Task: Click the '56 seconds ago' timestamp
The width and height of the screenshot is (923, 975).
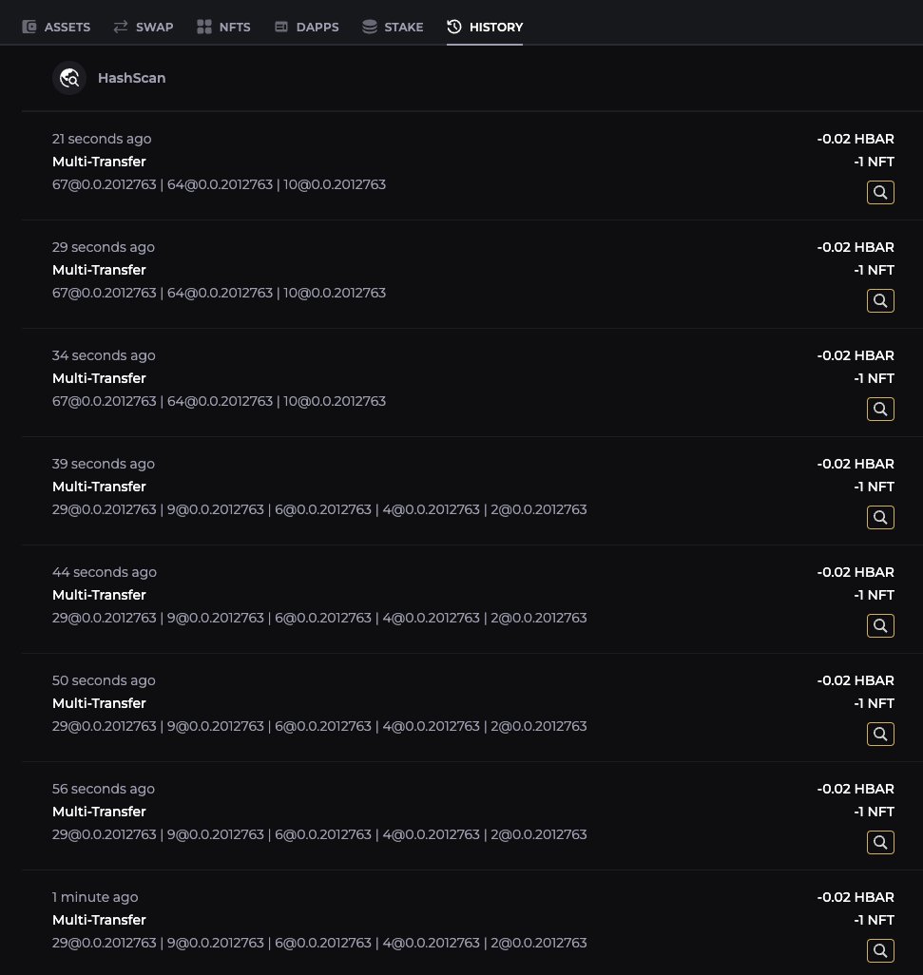Action: (x=104, y=789)
